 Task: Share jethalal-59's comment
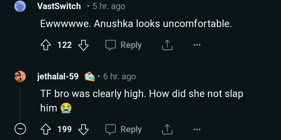[167, 129]
